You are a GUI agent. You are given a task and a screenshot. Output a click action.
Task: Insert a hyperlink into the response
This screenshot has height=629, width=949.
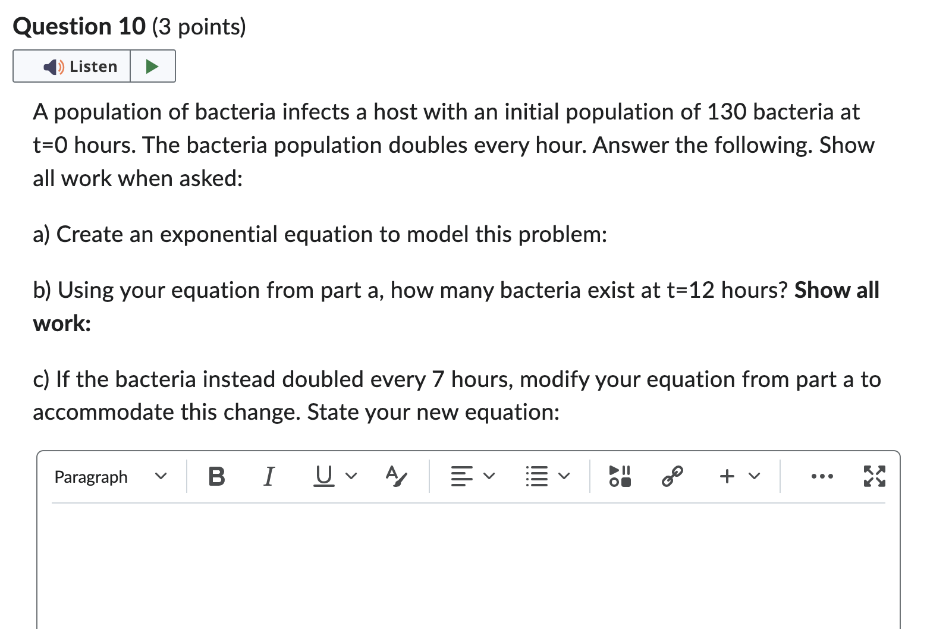(x=673, y=476)
